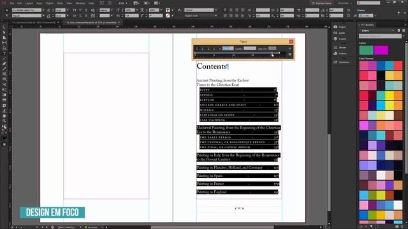Open the font family dropdown

[43, 10]
